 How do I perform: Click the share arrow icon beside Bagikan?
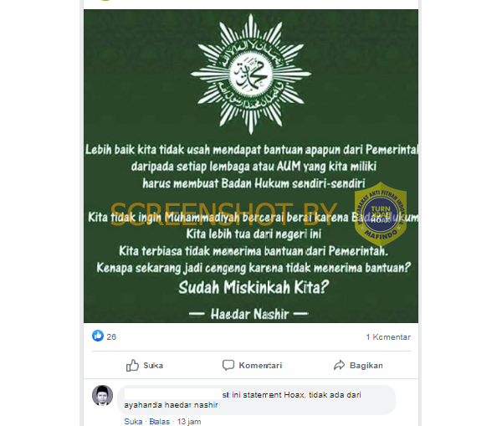tap(339, 365)
